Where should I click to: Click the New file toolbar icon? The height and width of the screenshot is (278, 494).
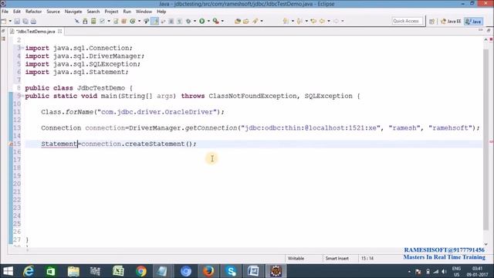click(4, 21)
